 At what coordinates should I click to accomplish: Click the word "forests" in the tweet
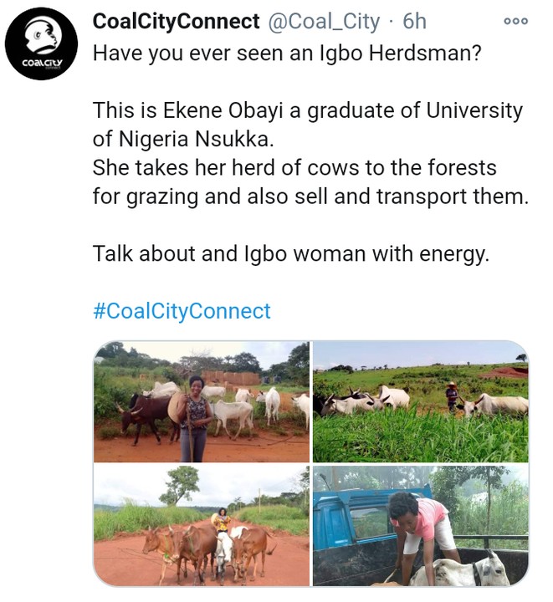tap(458, 168)
